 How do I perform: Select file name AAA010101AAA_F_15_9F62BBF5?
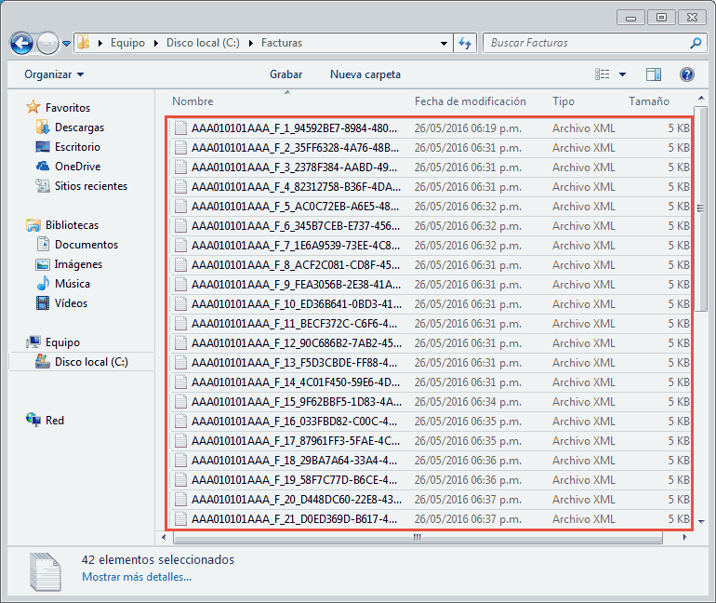pos(297,402)
